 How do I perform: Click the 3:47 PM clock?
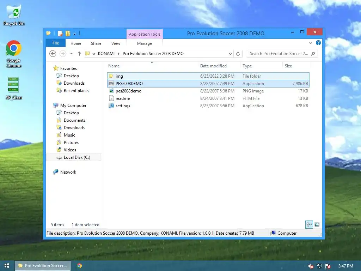click(345, 266)
